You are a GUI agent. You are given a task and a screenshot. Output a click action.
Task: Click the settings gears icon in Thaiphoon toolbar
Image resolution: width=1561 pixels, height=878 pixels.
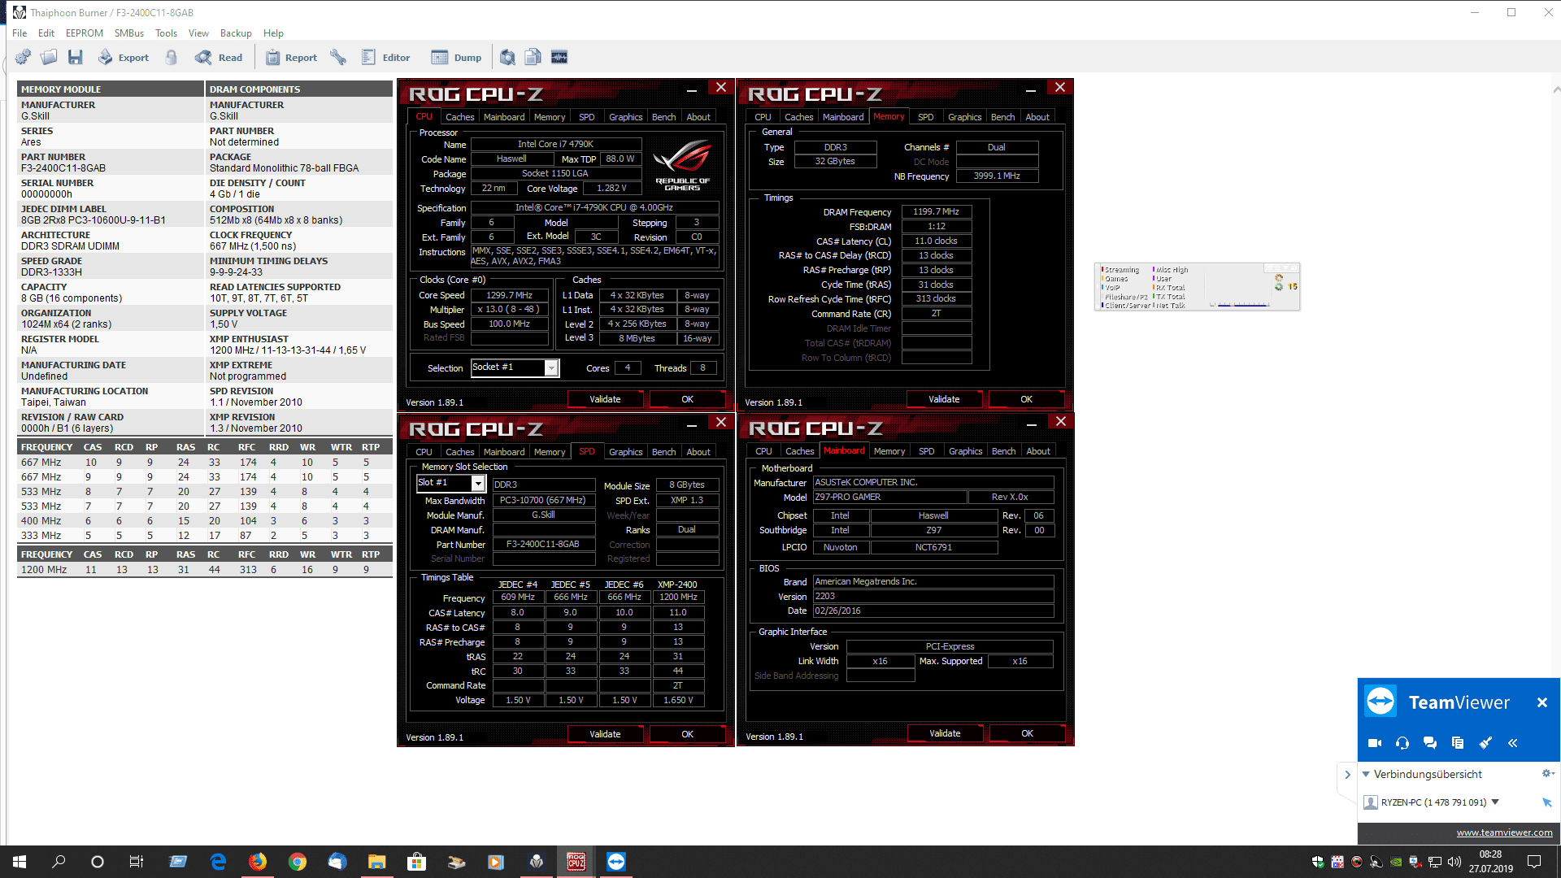coord(24,57)
